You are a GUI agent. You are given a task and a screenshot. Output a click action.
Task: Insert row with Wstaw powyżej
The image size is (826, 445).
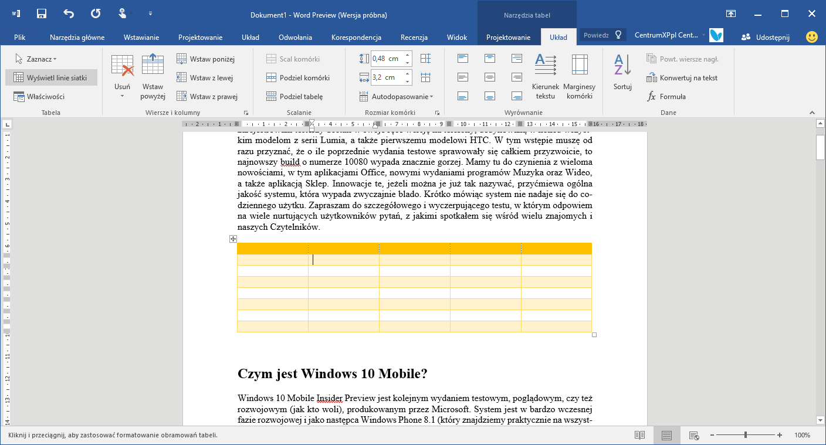[153, 76]
